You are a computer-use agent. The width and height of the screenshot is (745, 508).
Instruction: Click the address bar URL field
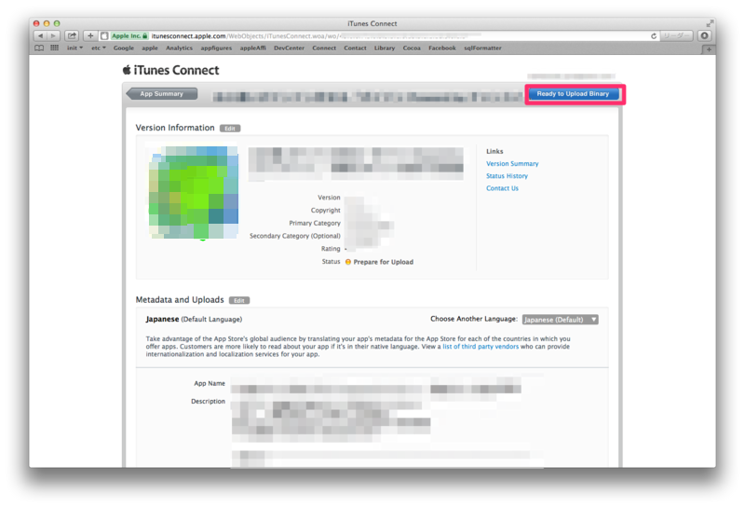point(379,35)
